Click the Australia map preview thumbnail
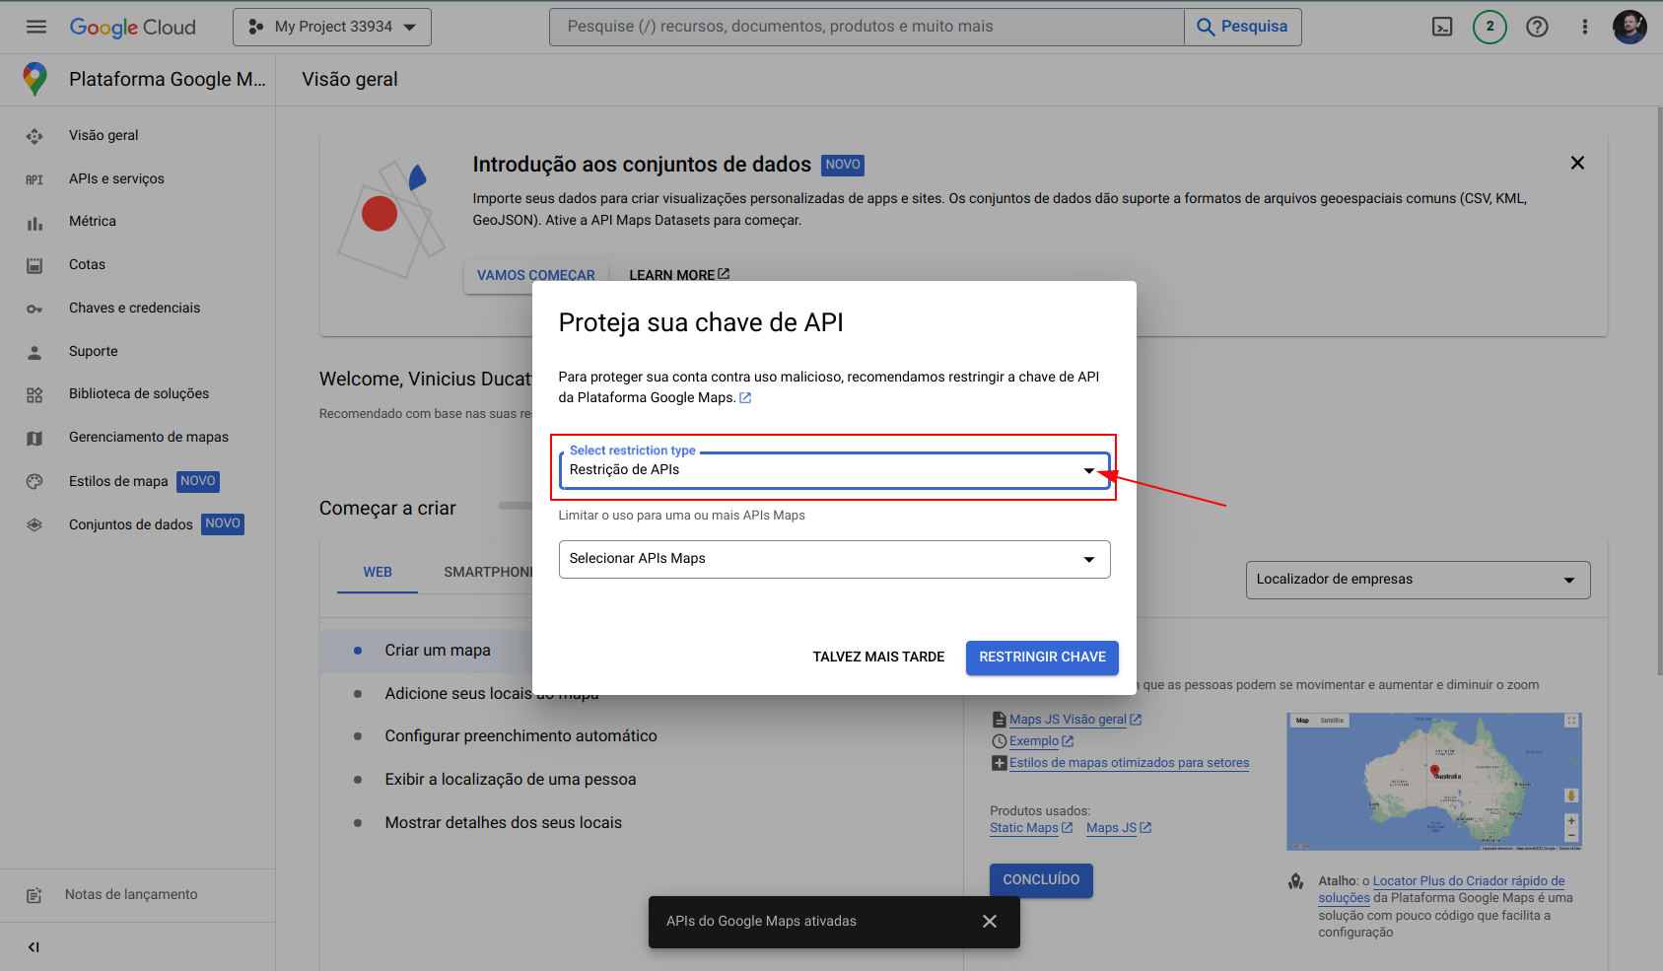This screenshot has height=971, width=1663. coord(1433,782)
